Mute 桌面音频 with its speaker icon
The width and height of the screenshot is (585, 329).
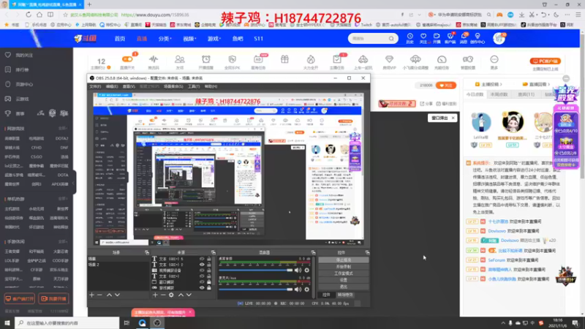(x=298, y=270)
